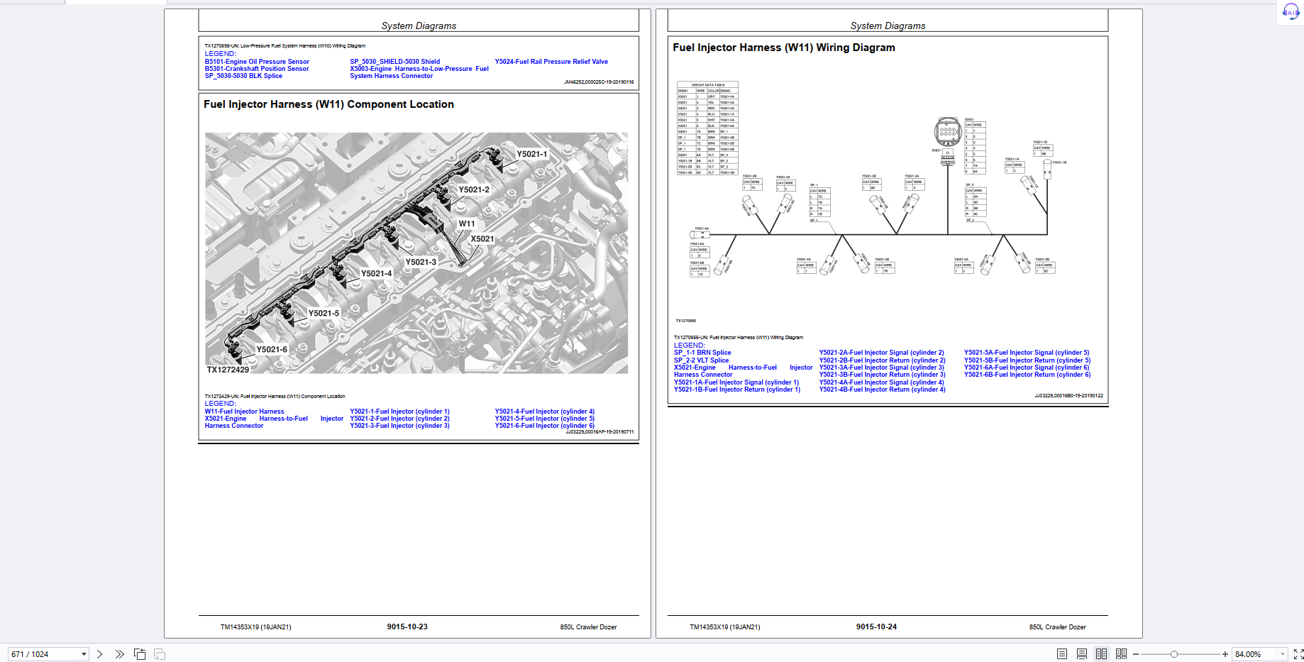Click link SP_5030-5030 BLK Splice
The image size is (1304, 662).
pos(243,76)
